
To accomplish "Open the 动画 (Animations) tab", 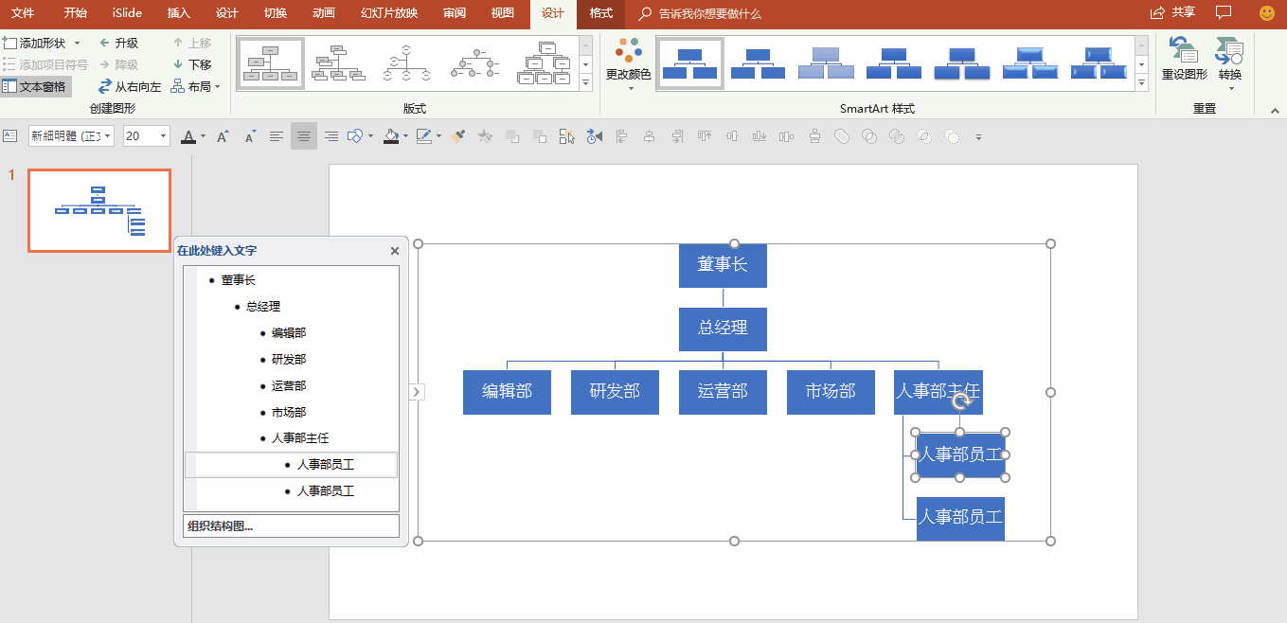I will click(323, 13).
